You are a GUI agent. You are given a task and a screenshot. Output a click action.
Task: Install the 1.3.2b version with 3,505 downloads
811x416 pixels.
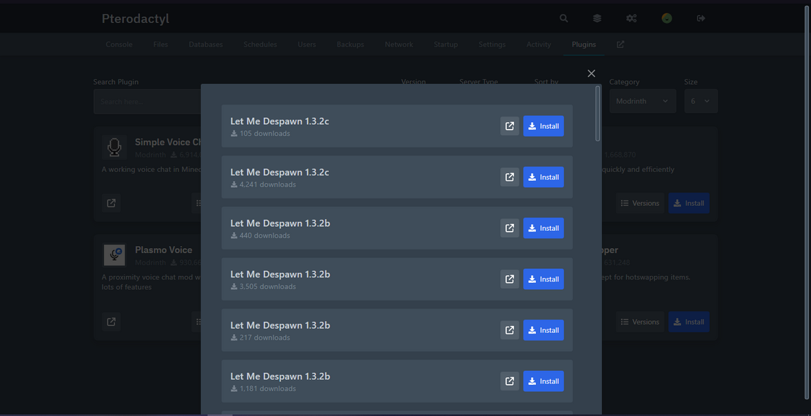tap(543, 279)
